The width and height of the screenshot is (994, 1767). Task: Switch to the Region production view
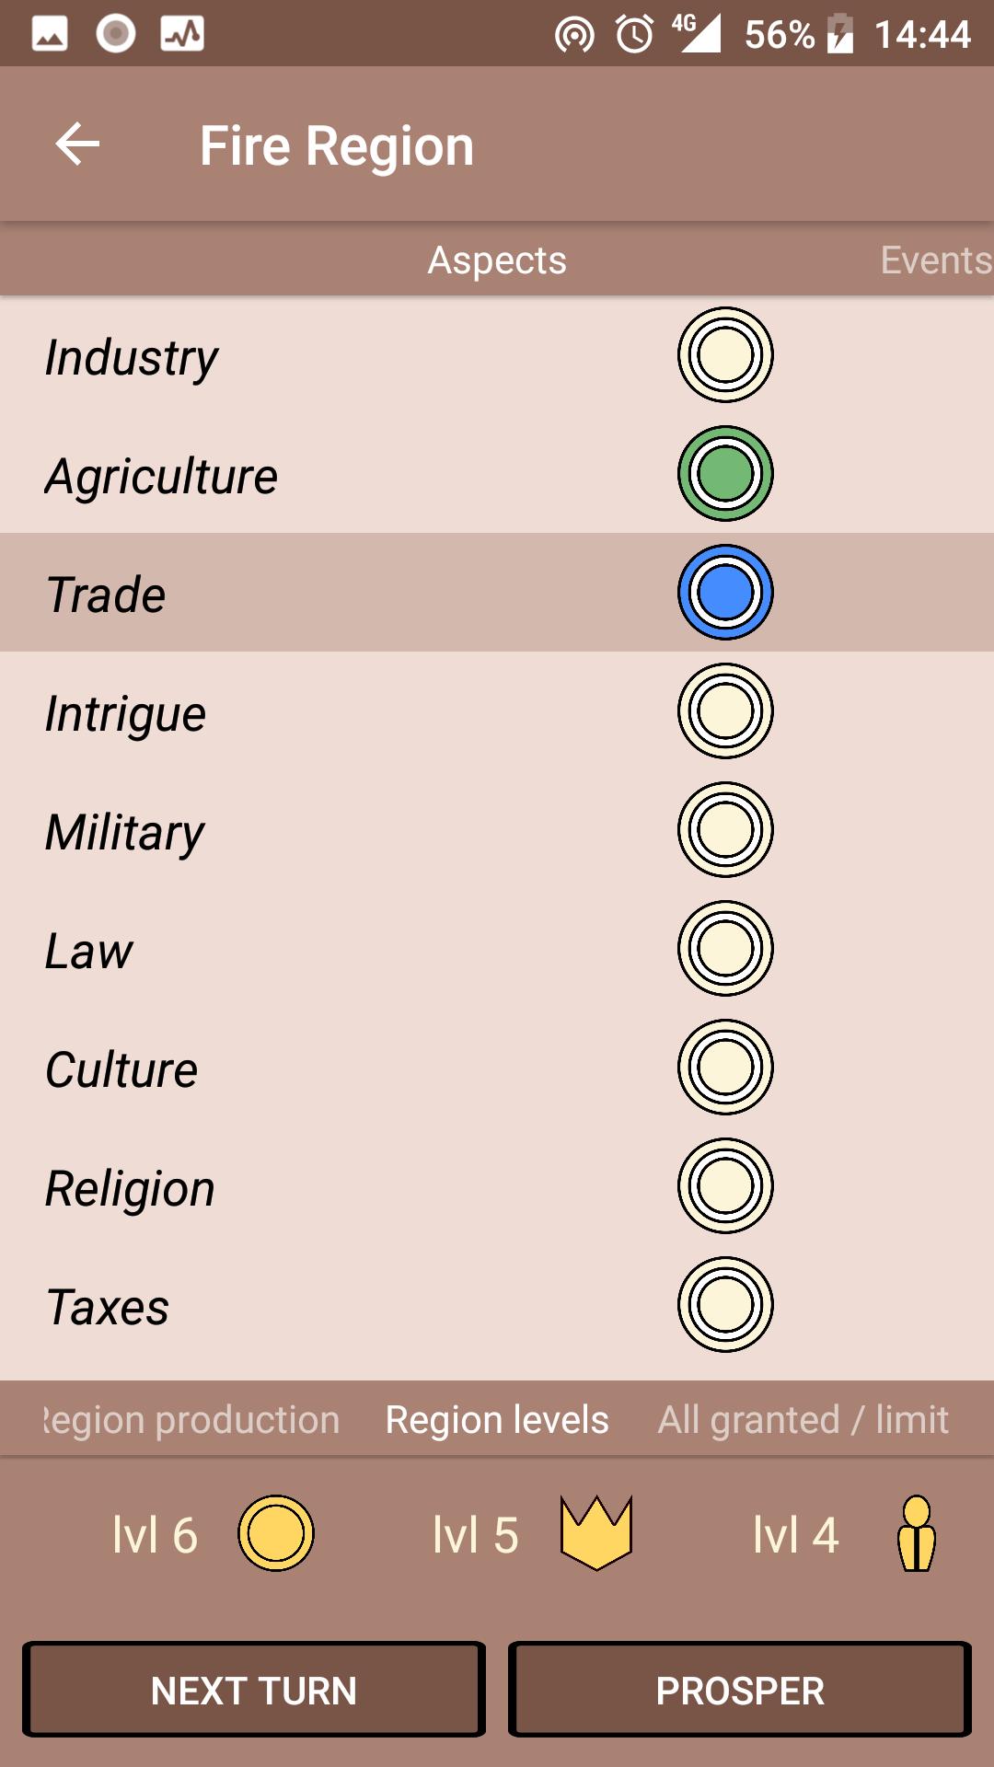(188, 1419)
